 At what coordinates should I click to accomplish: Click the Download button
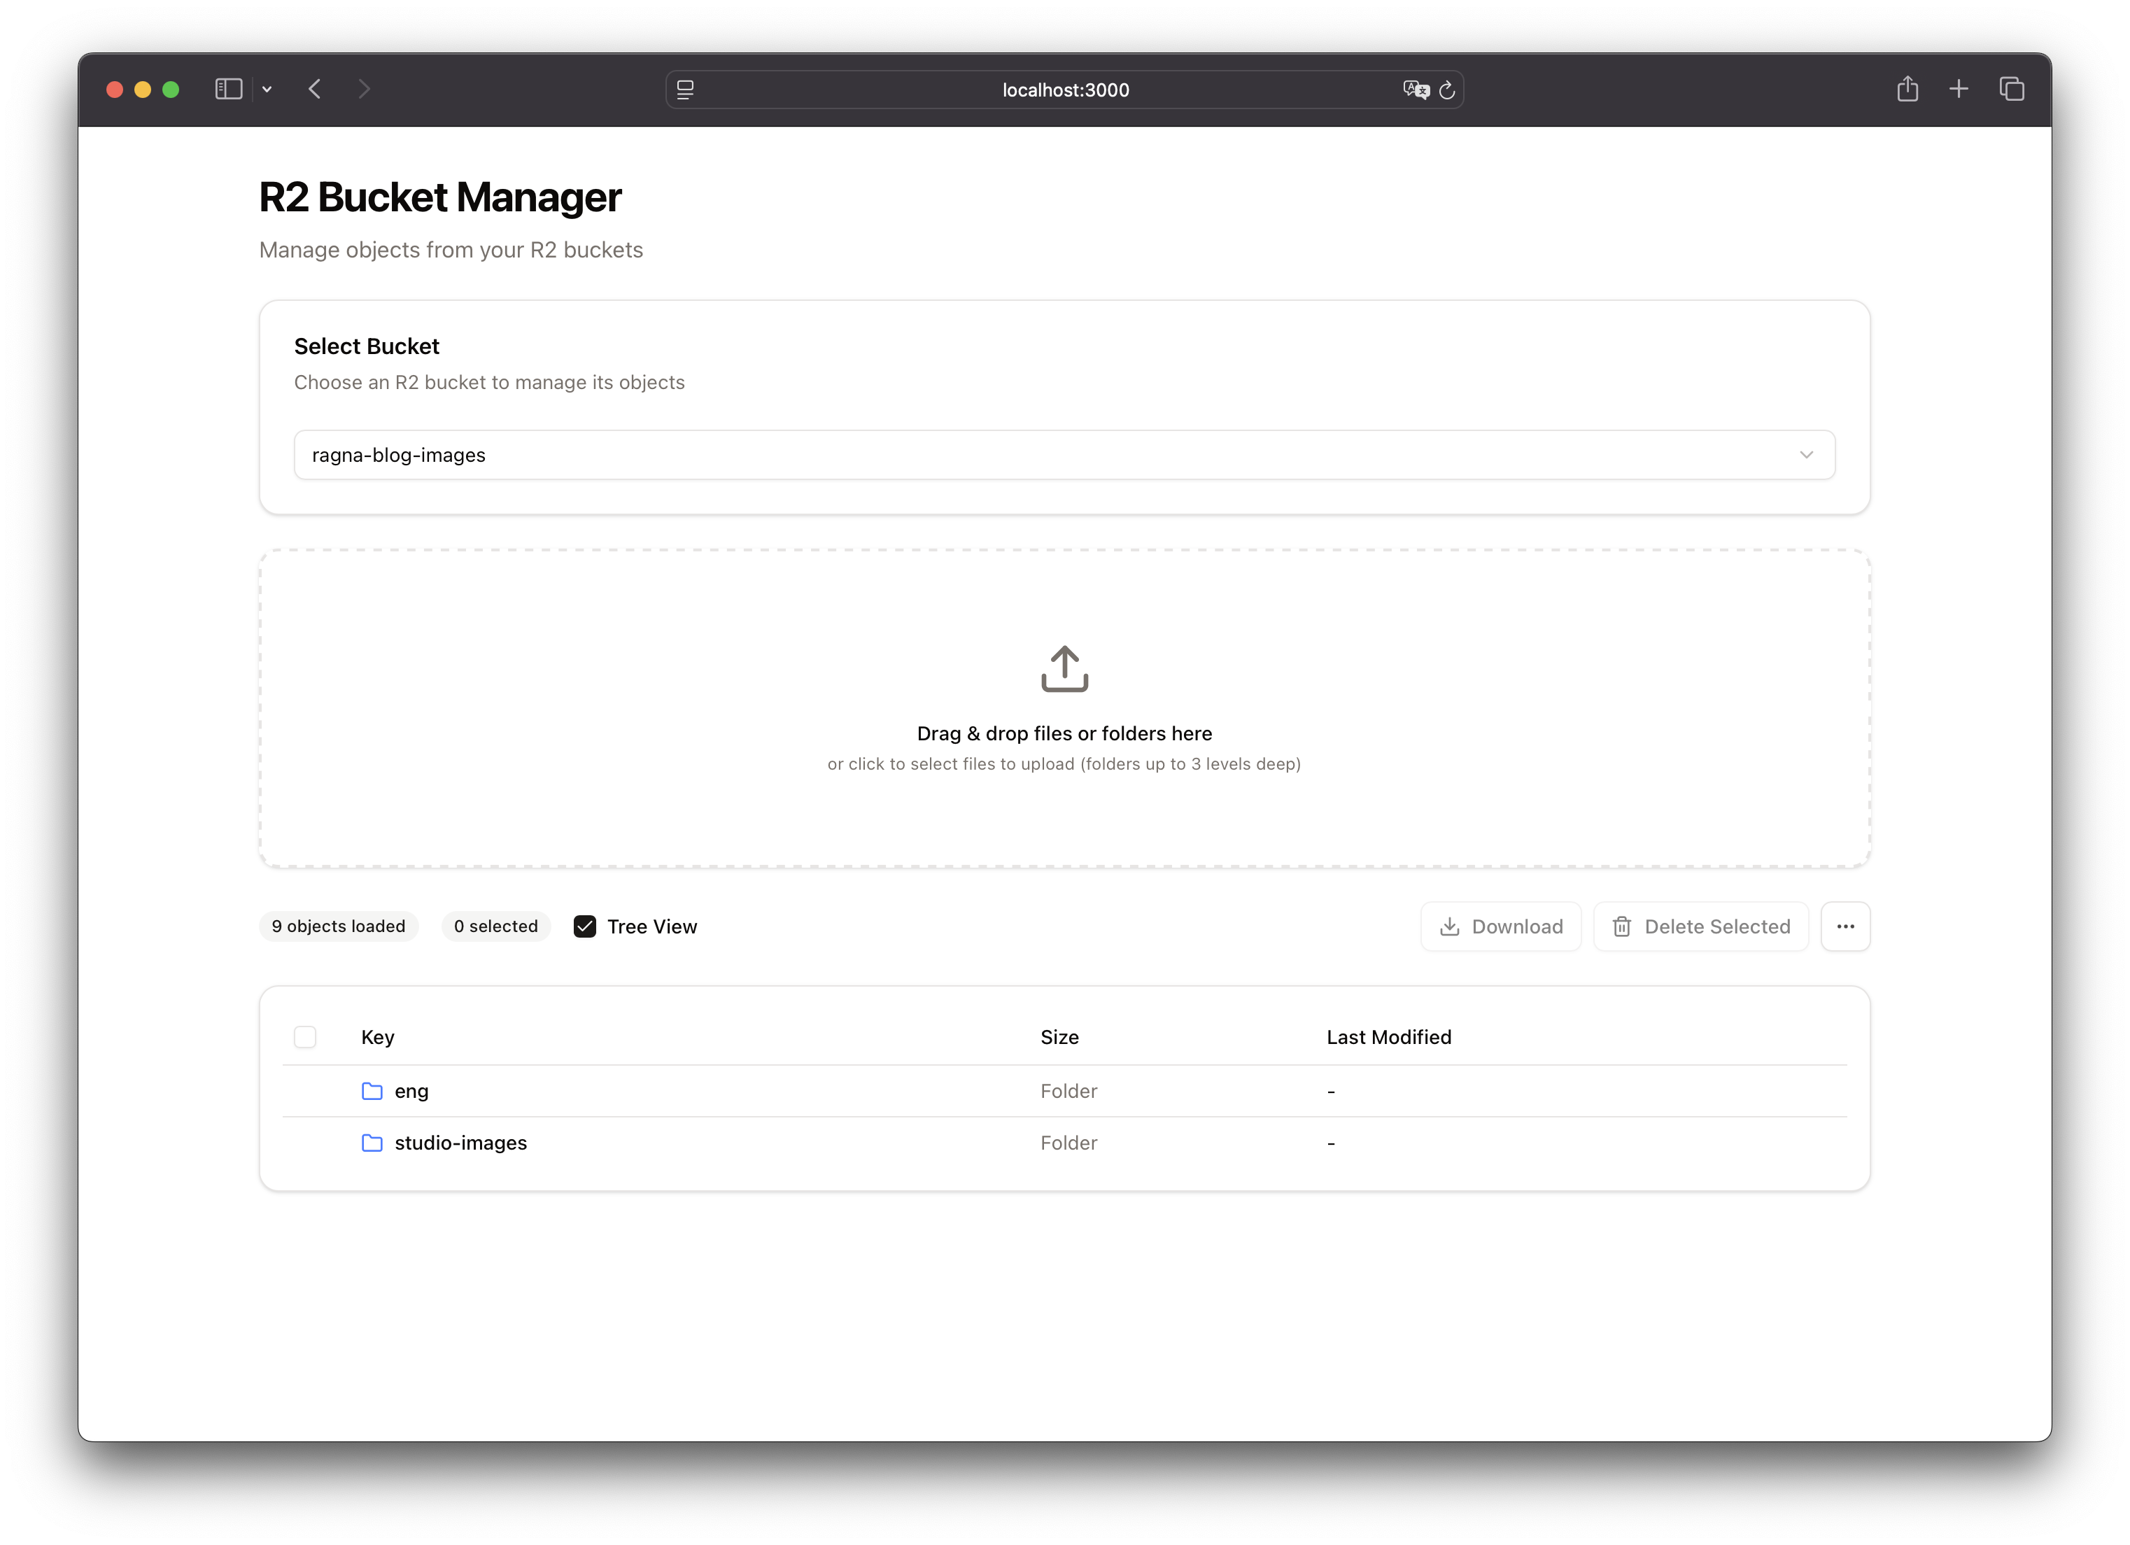click(1501, 926)
